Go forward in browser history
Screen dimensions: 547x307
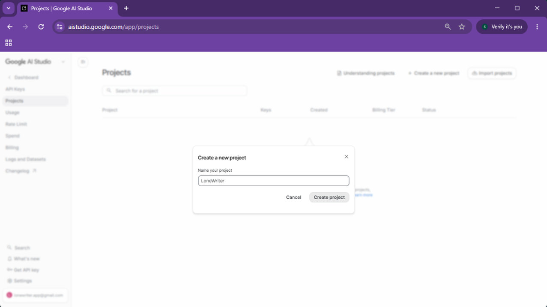tap(25, 27)
